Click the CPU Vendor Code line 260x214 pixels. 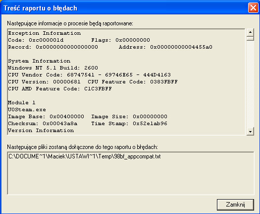pyautogui.click(x=89, y=75)
